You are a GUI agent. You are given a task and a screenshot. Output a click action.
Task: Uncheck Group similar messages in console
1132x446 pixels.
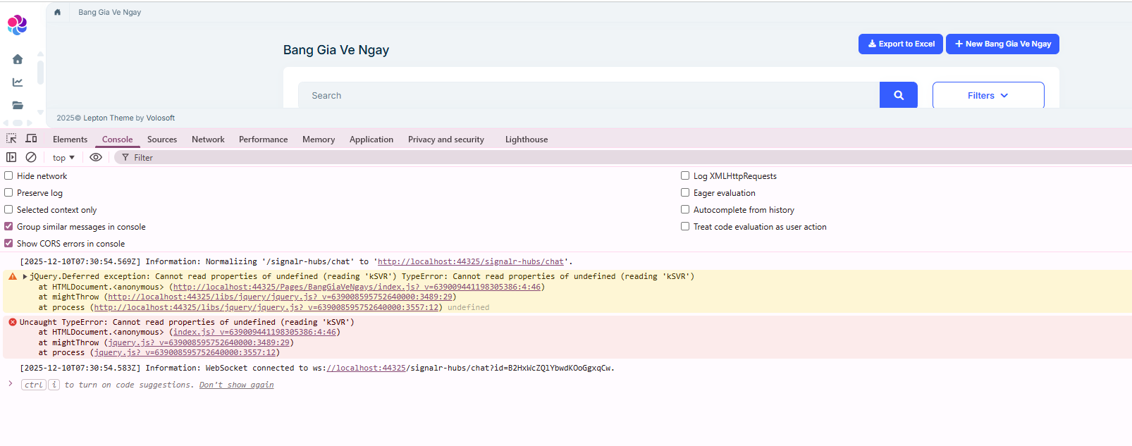[9, 226]
